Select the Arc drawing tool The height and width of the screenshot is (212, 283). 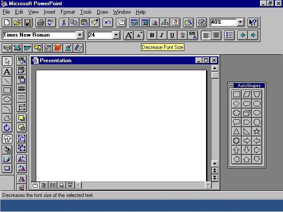tap(7, 109)
